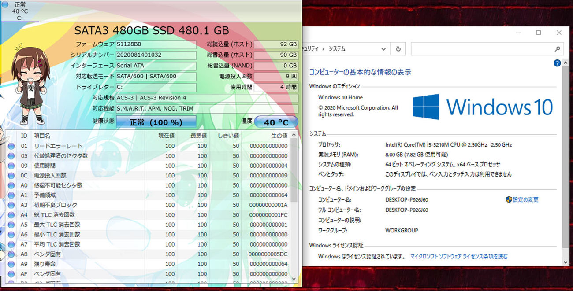This screenshot has width=573, height=291.
Task: Click interface field Serial ATA
Action: [156, 66]
